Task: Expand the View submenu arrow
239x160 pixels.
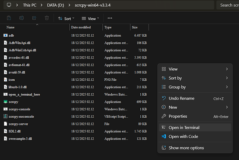Action: click(227, 69)
